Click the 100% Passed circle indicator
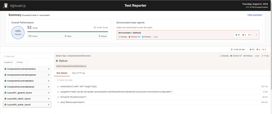Image resolution: width=272 pixels, height=114 pixels. point(18,33)
